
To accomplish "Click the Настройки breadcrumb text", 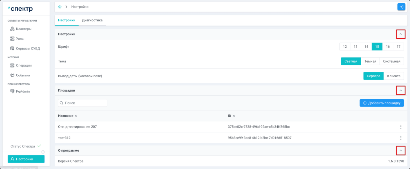I will [80, 7].
